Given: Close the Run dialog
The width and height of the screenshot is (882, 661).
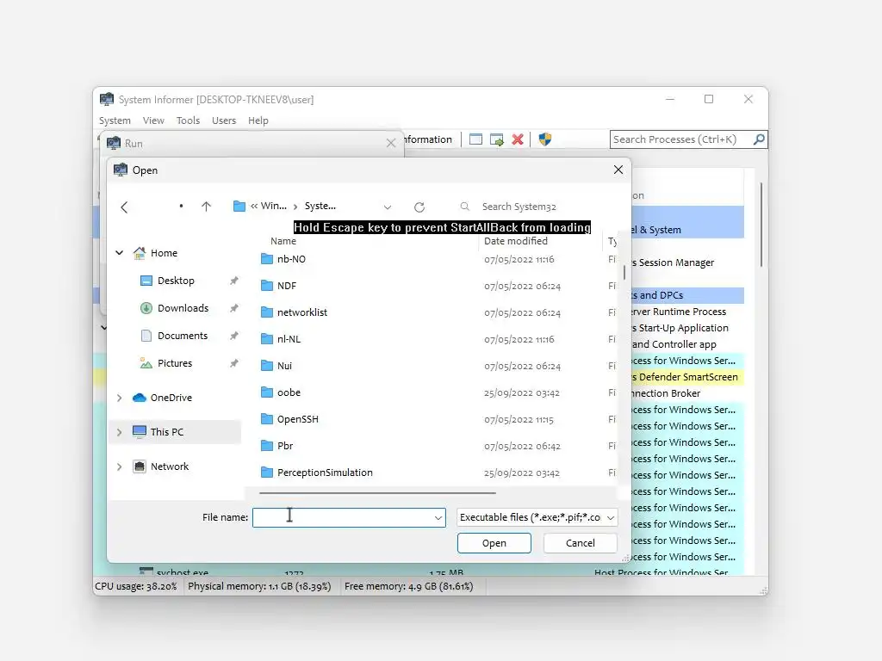Looking at the screenshot, I should pos(391,144).
